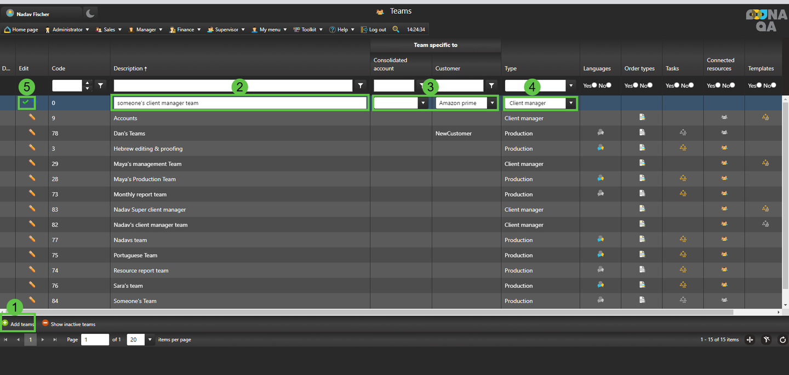The image size is (789, 375).
Task: Toggle dark mode with the moon icon
Action: (x=90, y=13)
